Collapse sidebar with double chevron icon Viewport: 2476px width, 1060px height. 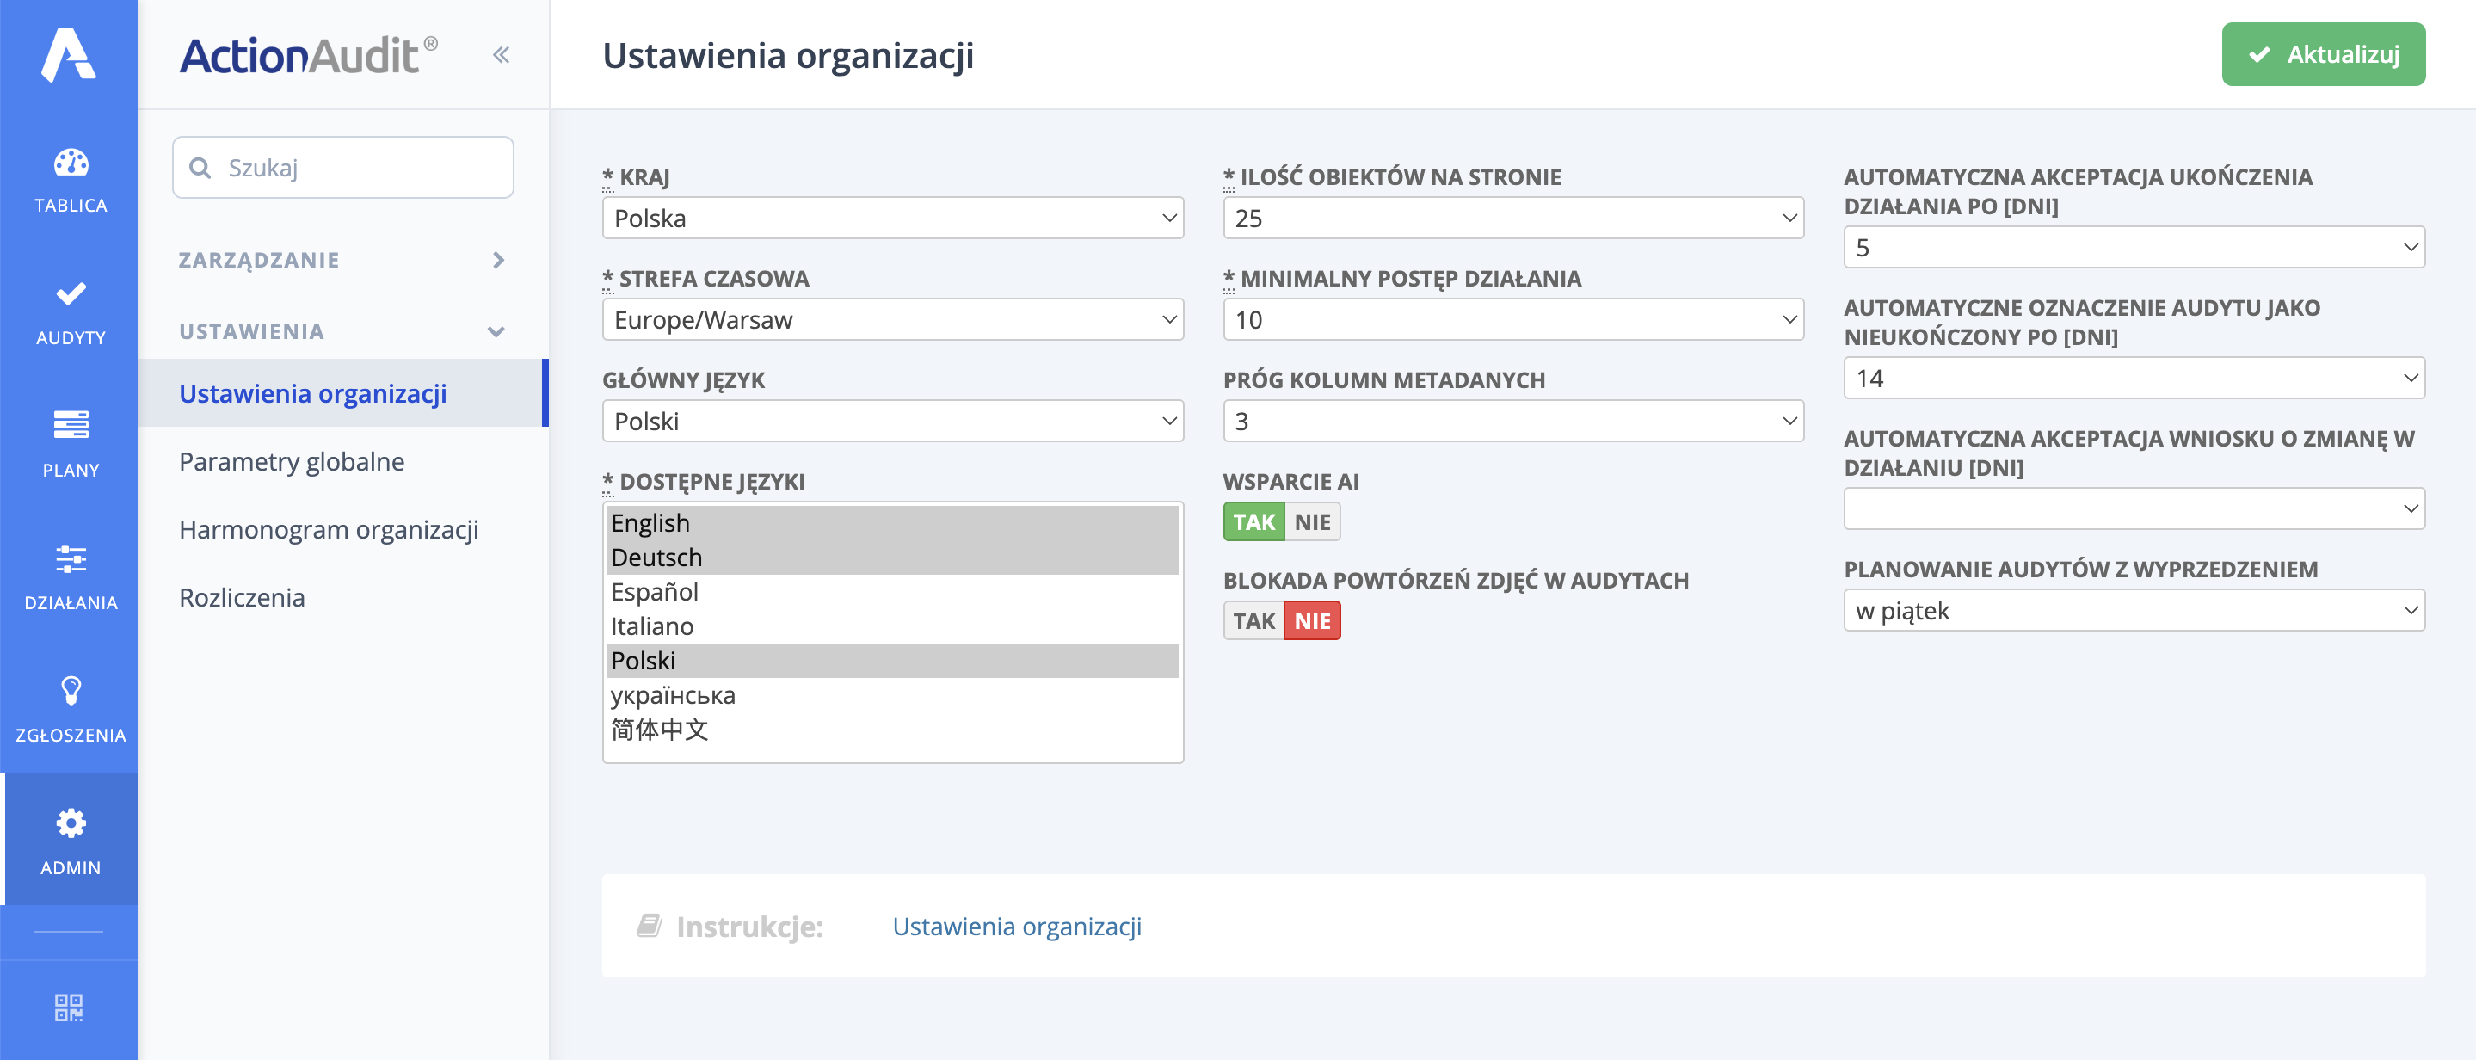[501, 55]
